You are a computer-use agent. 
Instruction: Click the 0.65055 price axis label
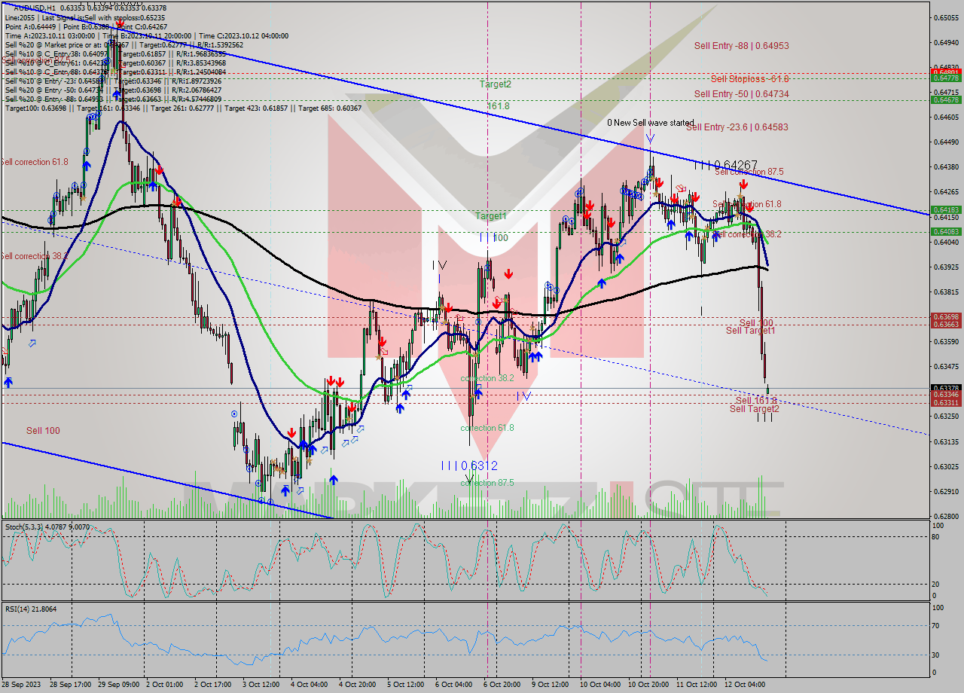click(945, 17)
